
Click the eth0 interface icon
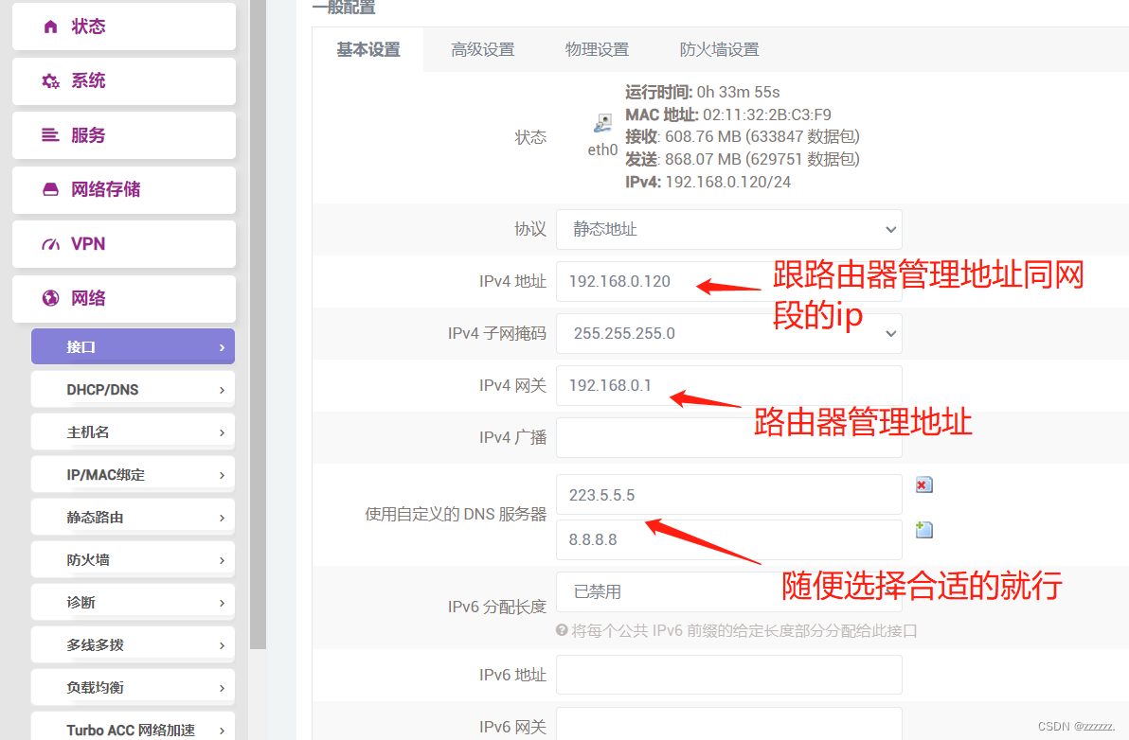(602, 123)
